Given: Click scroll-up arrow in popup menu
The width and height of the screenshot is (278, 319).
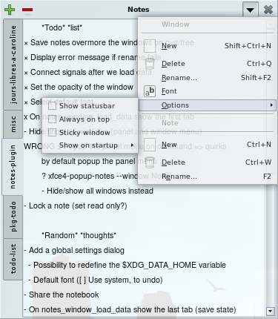Looking at the screenshot, I should (x=271, y=24).
